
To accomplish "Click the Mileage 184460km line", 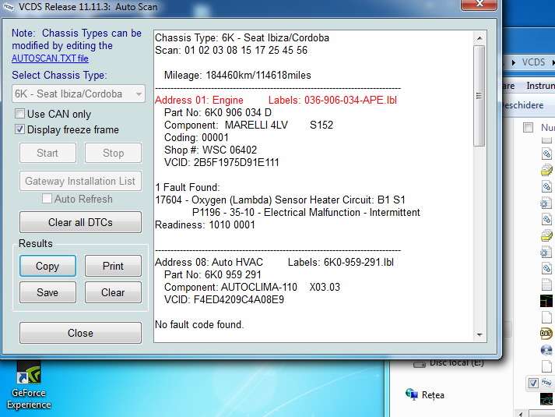I will coord(237,75).
